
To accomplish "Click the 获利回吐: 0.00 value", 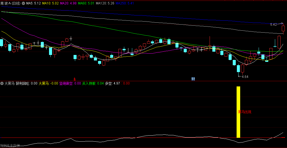I will pos(26,83).
